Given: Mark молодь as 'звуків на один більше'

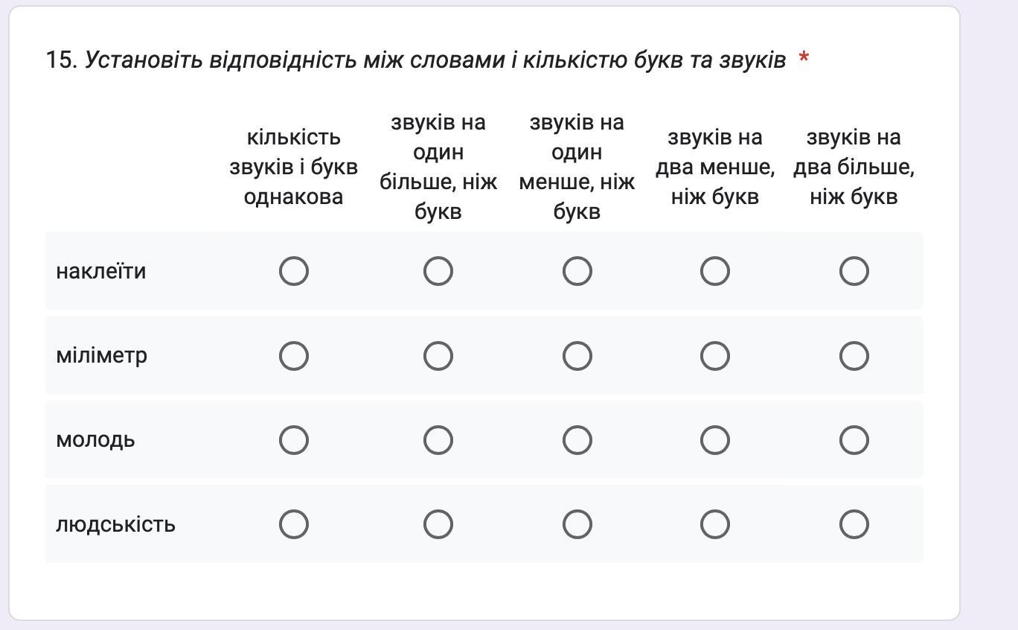Looking at the screenshot, I should (438, 440).
